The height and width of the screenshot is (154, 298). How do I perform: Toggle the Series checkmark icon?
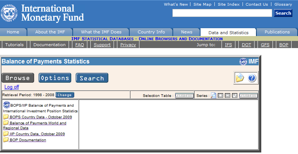click(235, 95)
